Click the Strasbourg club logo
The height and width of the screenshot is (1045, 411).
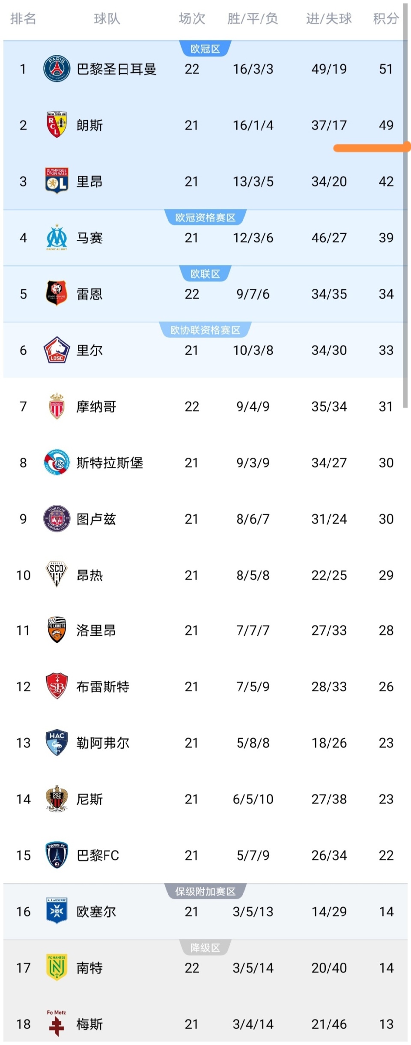click(x=57, y=462)
